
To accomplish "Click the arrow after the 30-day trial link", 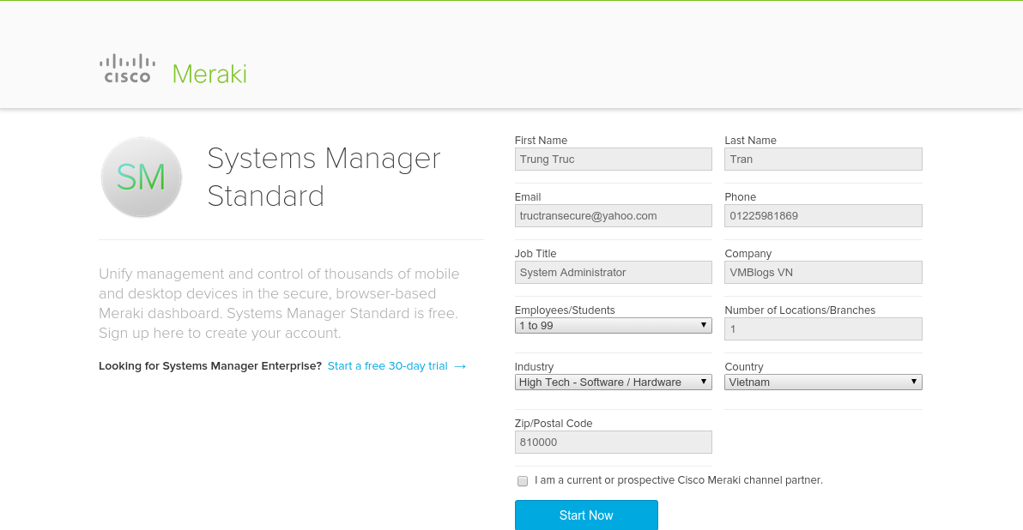I will tap(460, 366).
